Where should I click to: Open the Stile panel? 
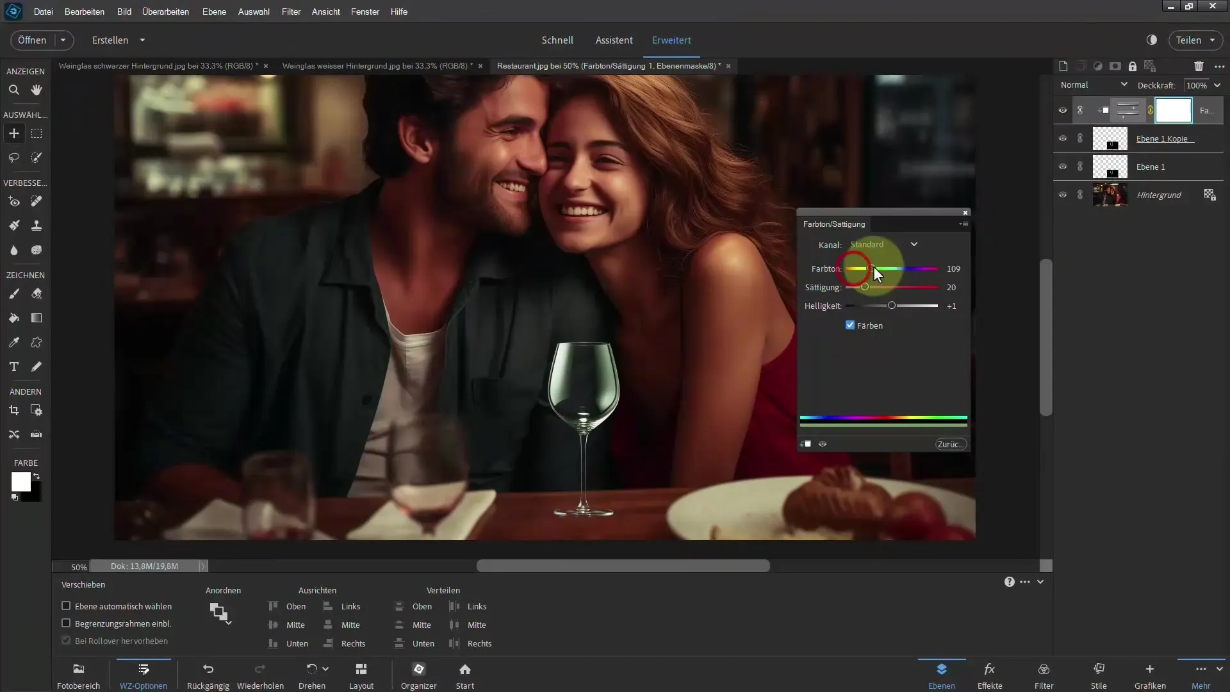(x=1099, y=676)
